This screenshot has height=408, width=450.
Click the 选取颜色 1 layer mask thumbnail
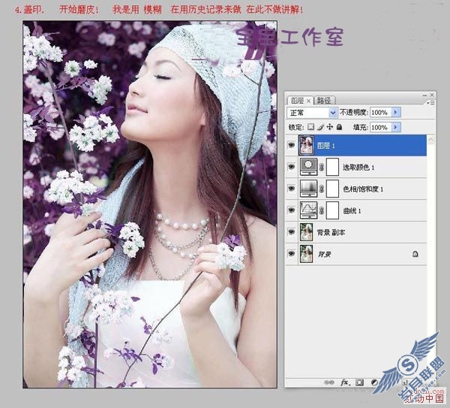[332, 167]
